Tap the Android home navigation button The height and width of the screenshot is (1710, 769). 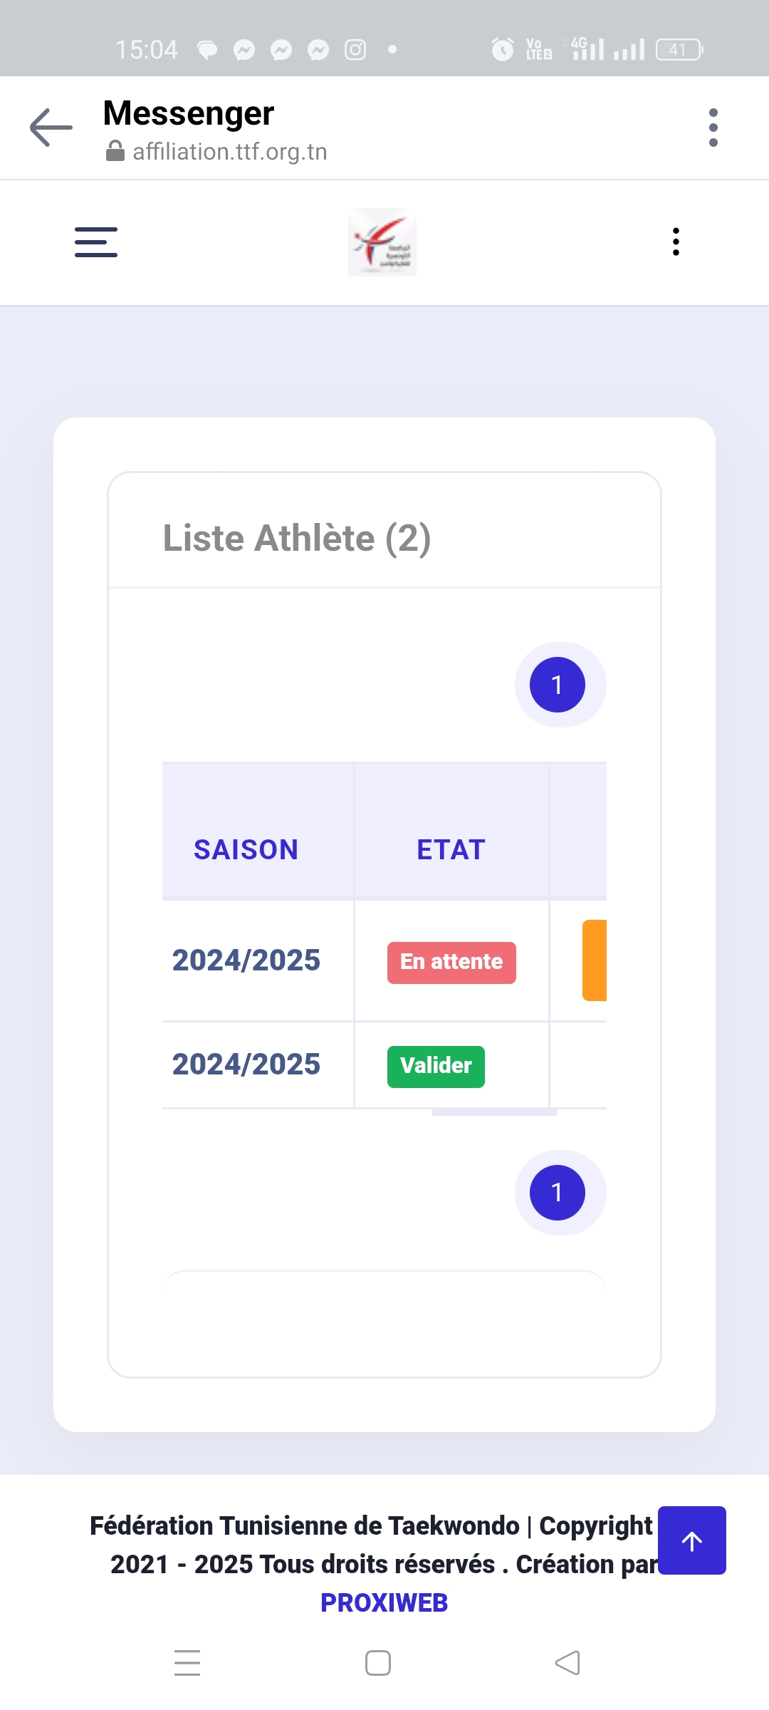pyautogui.click(x=378, y=1663)
